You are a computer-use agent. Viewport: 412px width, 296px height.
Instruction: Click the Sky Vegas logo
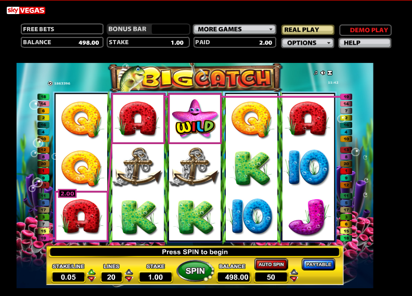click(x=26, y=10)
